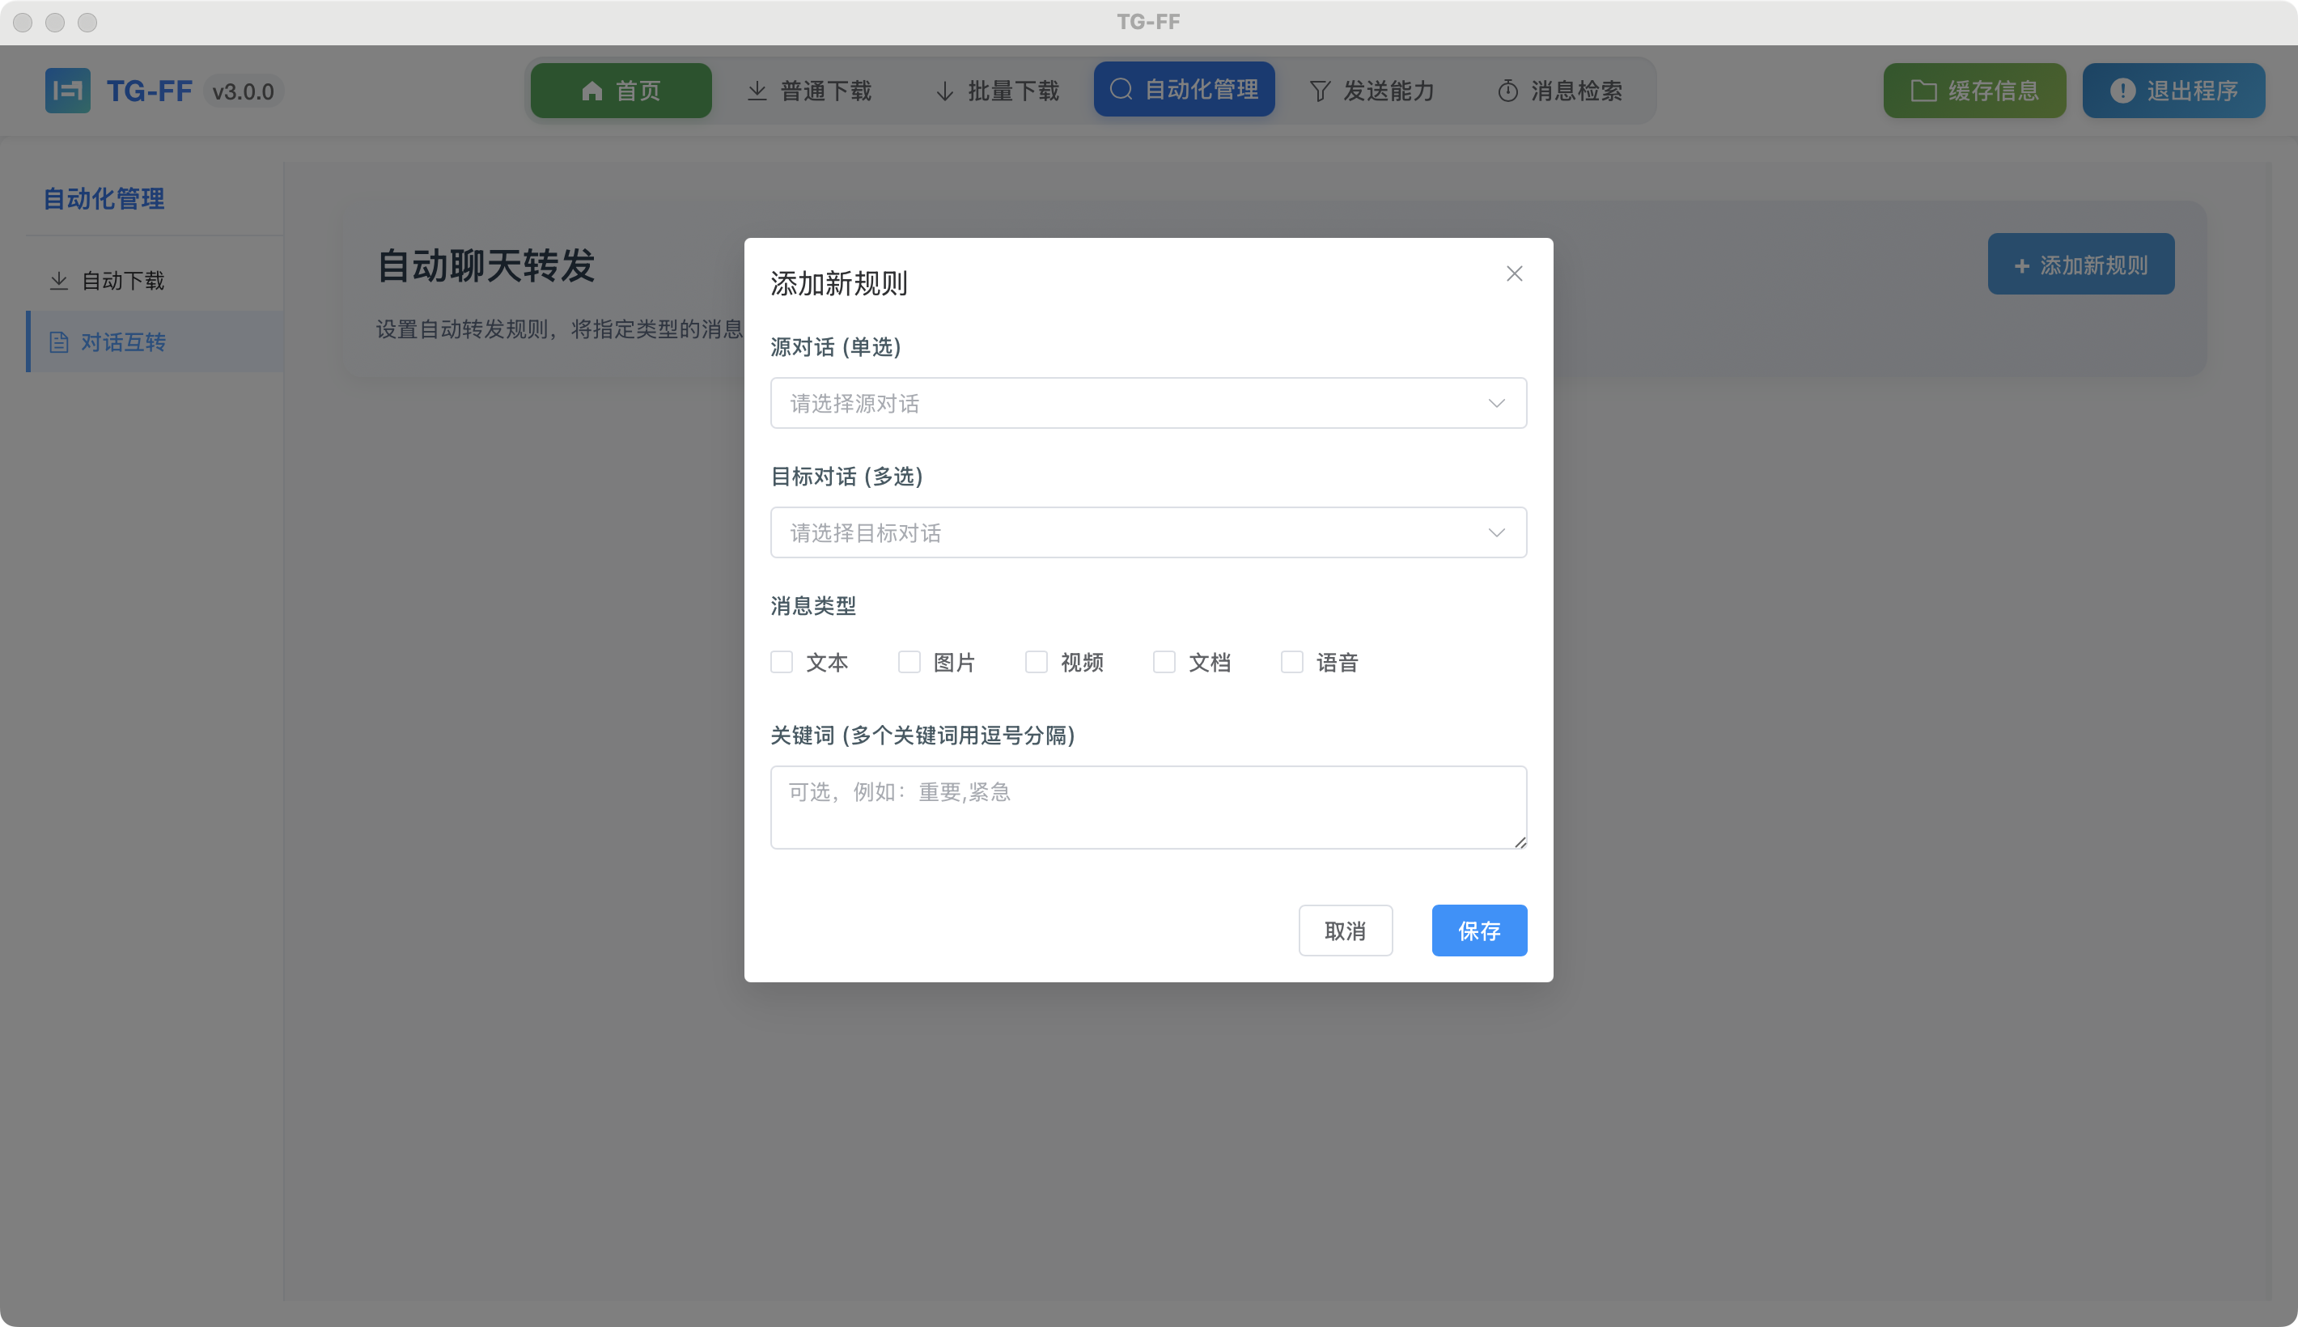Click the filter icon next to 发送能力

1320,91
